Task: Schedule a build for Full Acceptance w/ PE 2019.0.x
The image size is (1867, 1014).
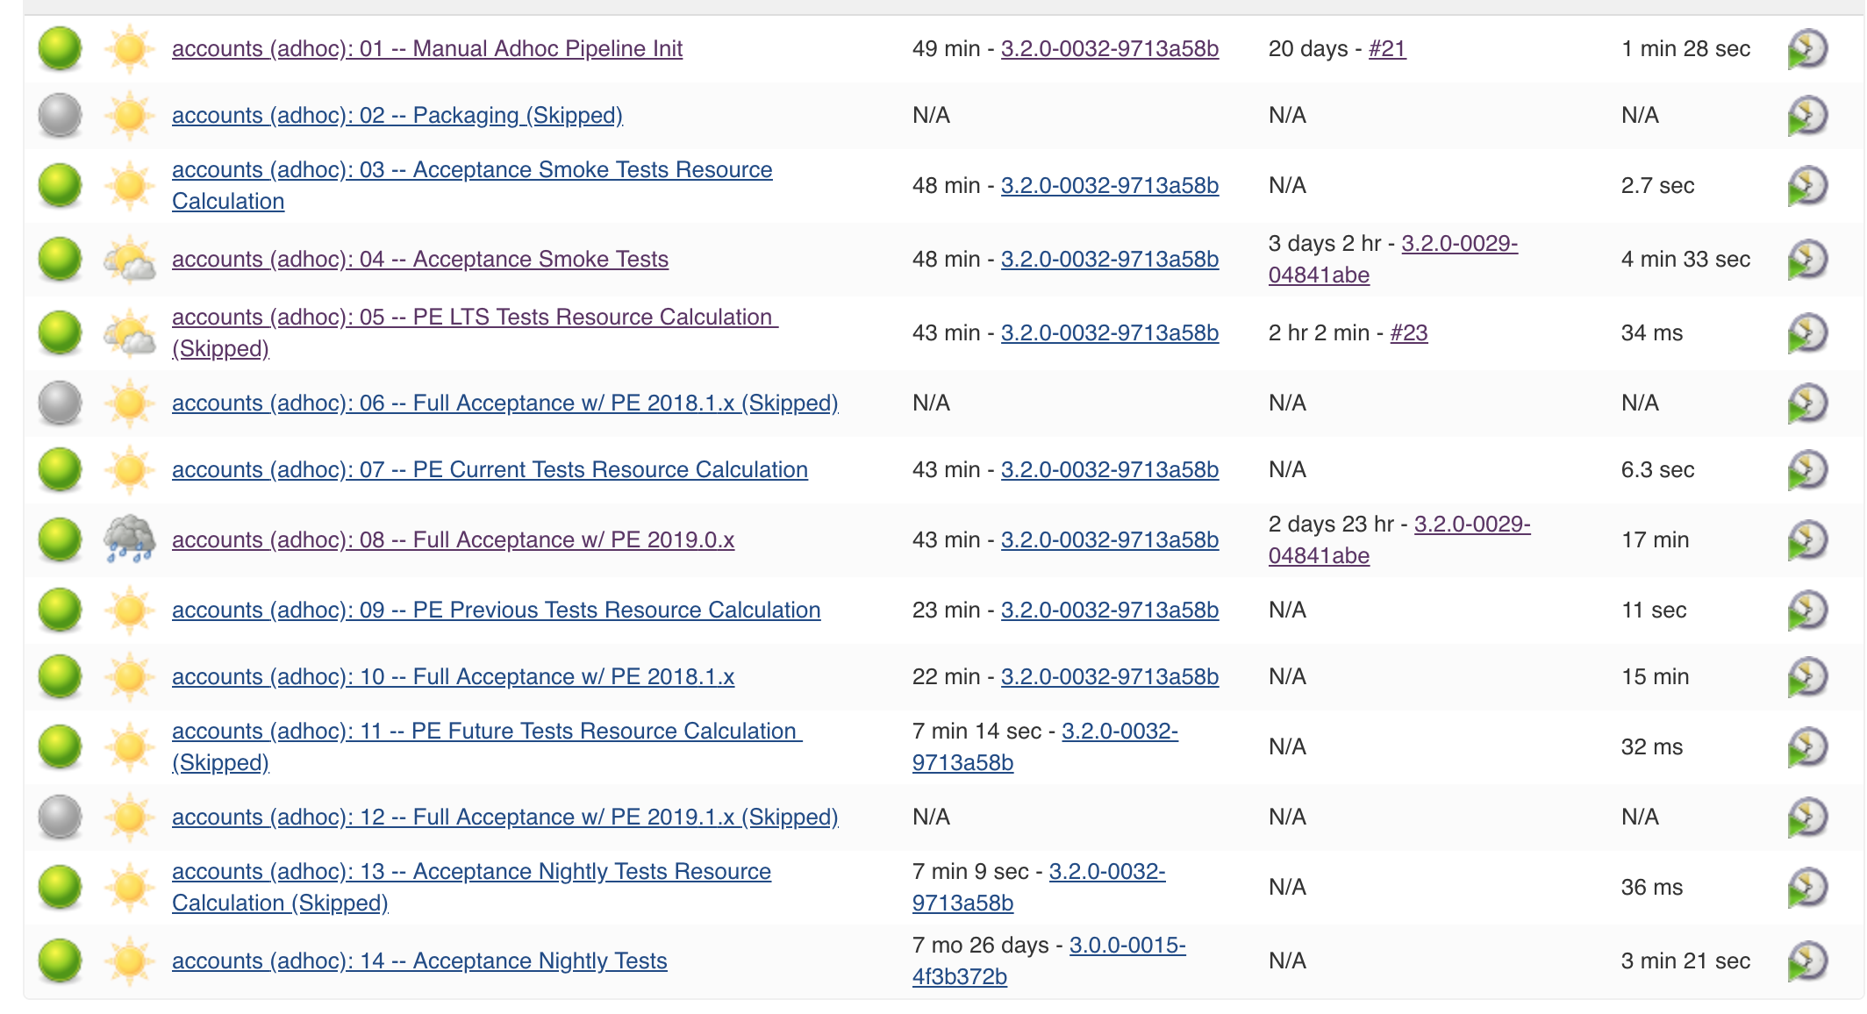Action: [1808, 539]
